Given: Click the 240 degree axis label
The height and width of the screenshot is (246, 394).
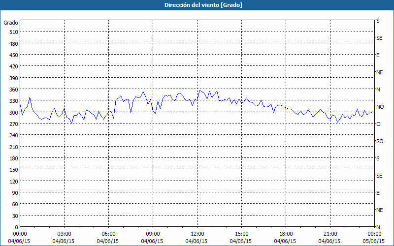Looking at the screenshot, I should pyautogui.click(x=14, y=135).
